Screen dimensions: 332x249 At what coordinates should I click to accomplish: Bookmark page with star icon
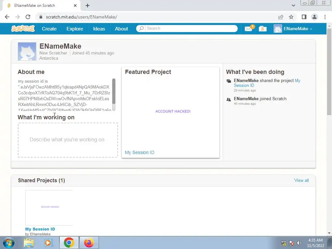[x=291, y=17]
